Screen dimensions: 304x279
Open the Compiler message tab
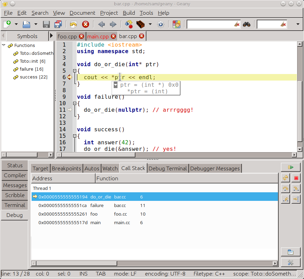click(15, 175)
